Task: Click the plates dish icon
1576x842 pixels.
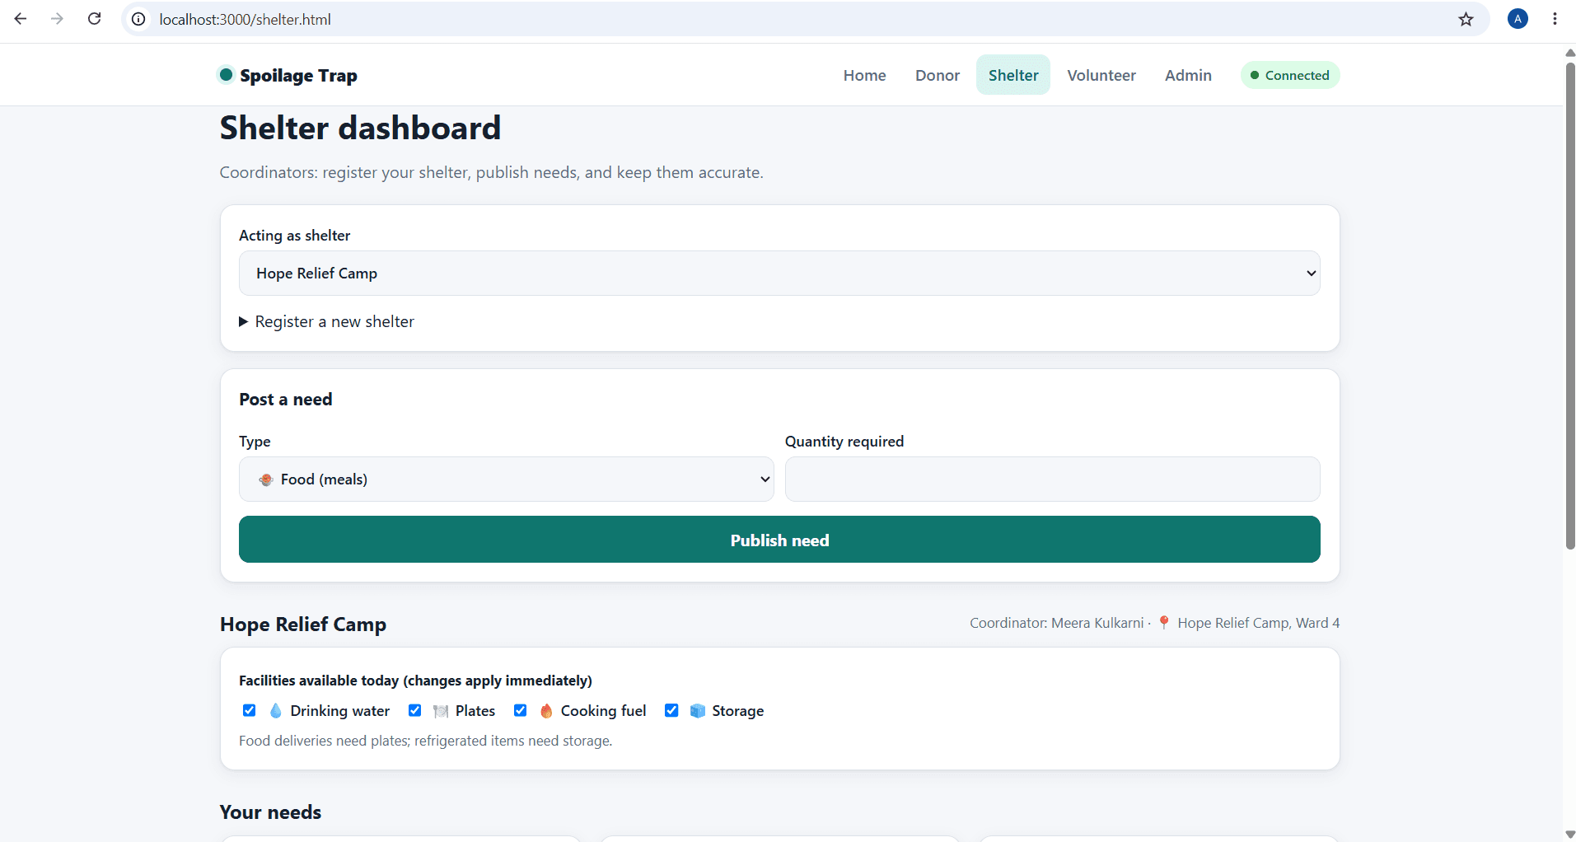Action: point(441,711)
